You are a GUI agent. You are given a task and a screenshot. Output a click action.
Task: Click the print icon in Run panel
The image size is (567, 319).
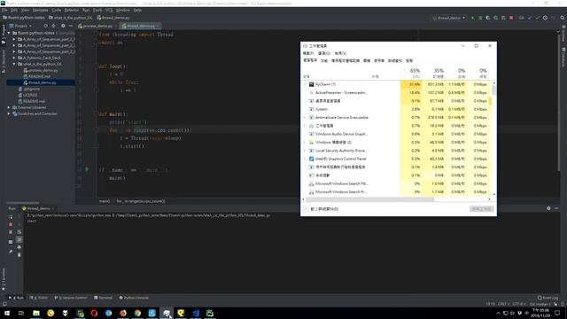19,247
